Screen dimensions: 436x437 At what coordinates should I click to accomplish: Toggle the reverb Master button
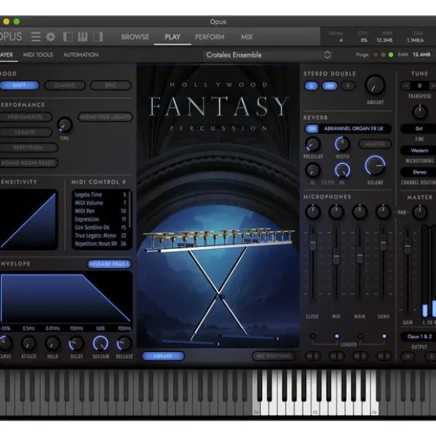(x=375, y=144)
